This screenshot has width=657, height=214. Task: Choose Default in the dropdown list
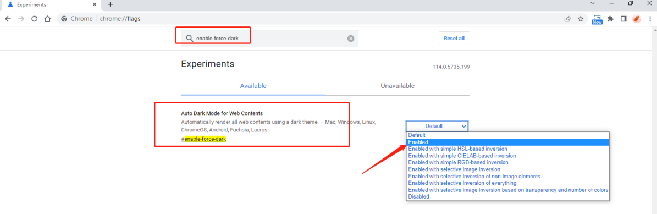[508, 135]
